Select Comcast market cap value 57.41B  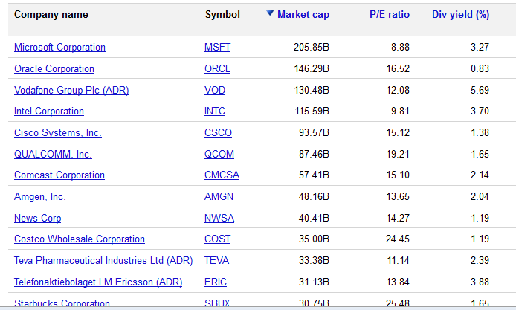pyautogui.click(x=314, y=175)
